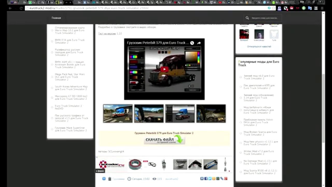The image size is (332, 187).
Task: Open the second cabin interior thumbnail
Action: pyautogui.click(x=149, y=113)
